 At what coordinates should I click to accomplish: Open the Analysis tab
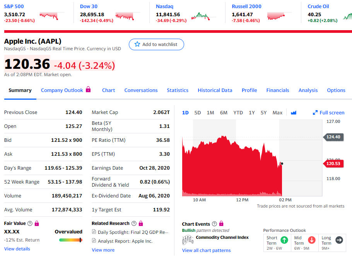point(308,90)
